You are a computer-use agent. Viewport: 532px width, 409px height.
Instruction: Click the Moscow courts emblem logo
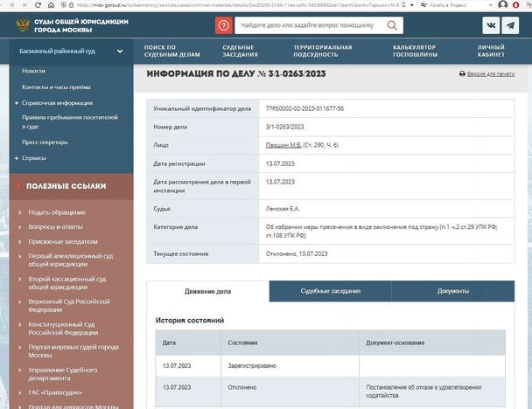[x=23, y=24]
